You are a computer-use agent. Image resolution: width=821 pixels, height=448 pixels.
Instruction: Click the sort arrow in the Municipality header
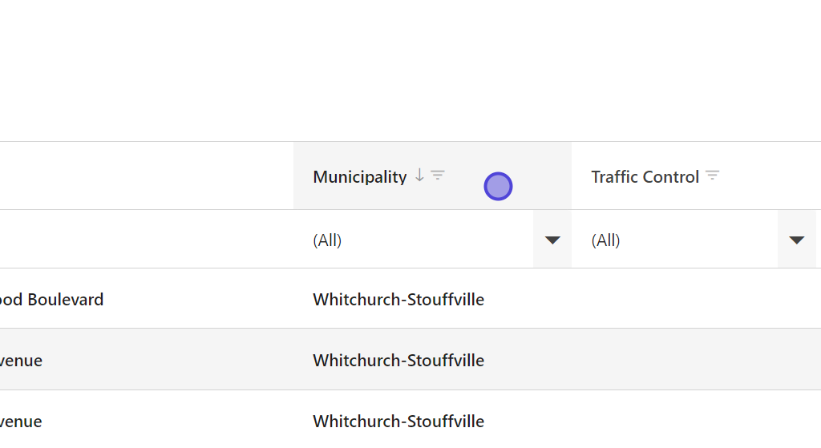click(419, 176)
